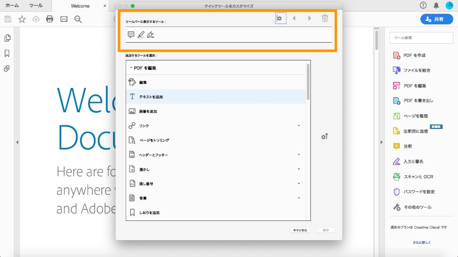Expand the 透かし dropdown arrow
The image size is (458, 257).
299,169
